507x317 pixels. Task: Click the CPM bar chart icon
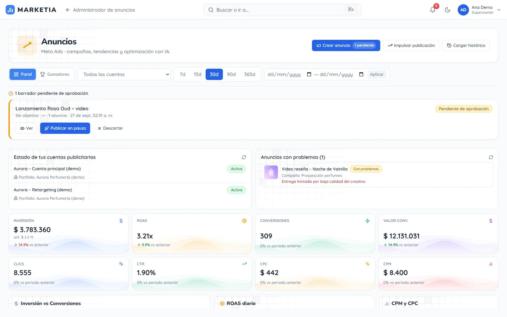tap(491, 264)
